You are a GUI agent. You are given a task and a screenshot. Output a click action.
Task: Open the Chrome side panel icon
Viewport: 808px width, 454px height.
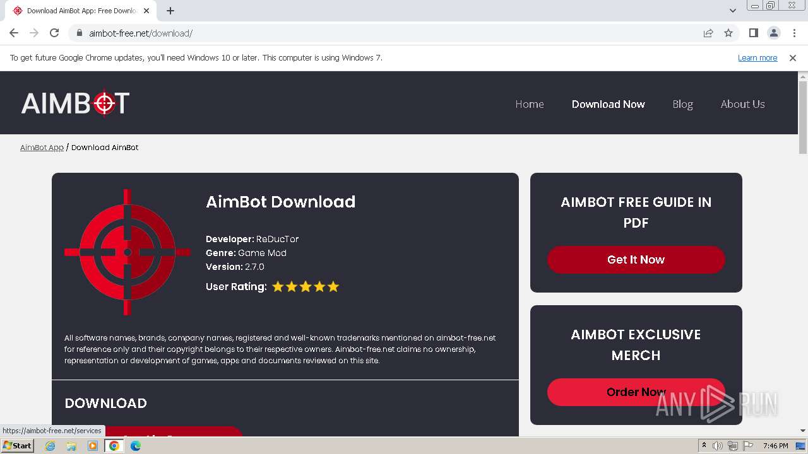(753, 33)
